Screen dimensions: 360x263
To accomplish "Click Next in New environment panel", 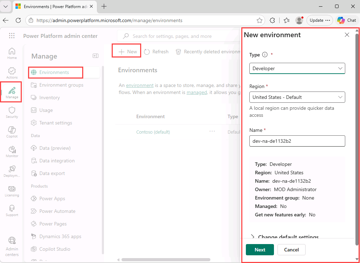I will tap(260, 250).
